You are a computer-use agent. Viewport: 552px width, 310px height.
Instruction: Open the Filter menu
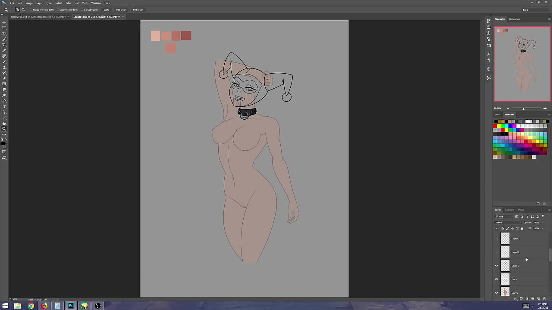point(69,3)
